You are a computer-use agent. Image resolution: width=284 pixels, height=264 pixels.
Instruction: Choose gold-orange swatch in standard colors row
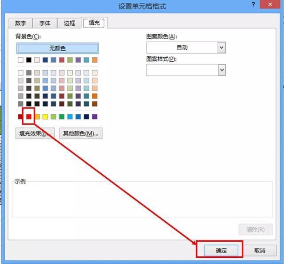37,116
